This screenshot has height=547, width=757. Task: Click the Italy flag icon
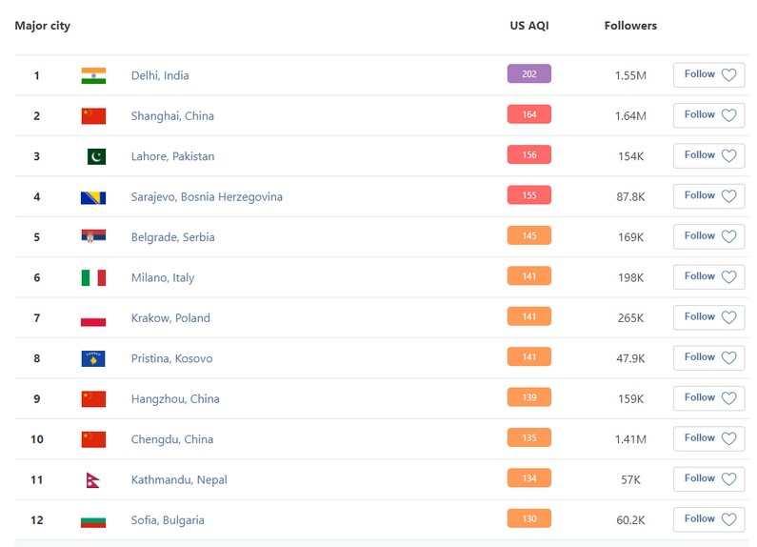coord(93,277)
